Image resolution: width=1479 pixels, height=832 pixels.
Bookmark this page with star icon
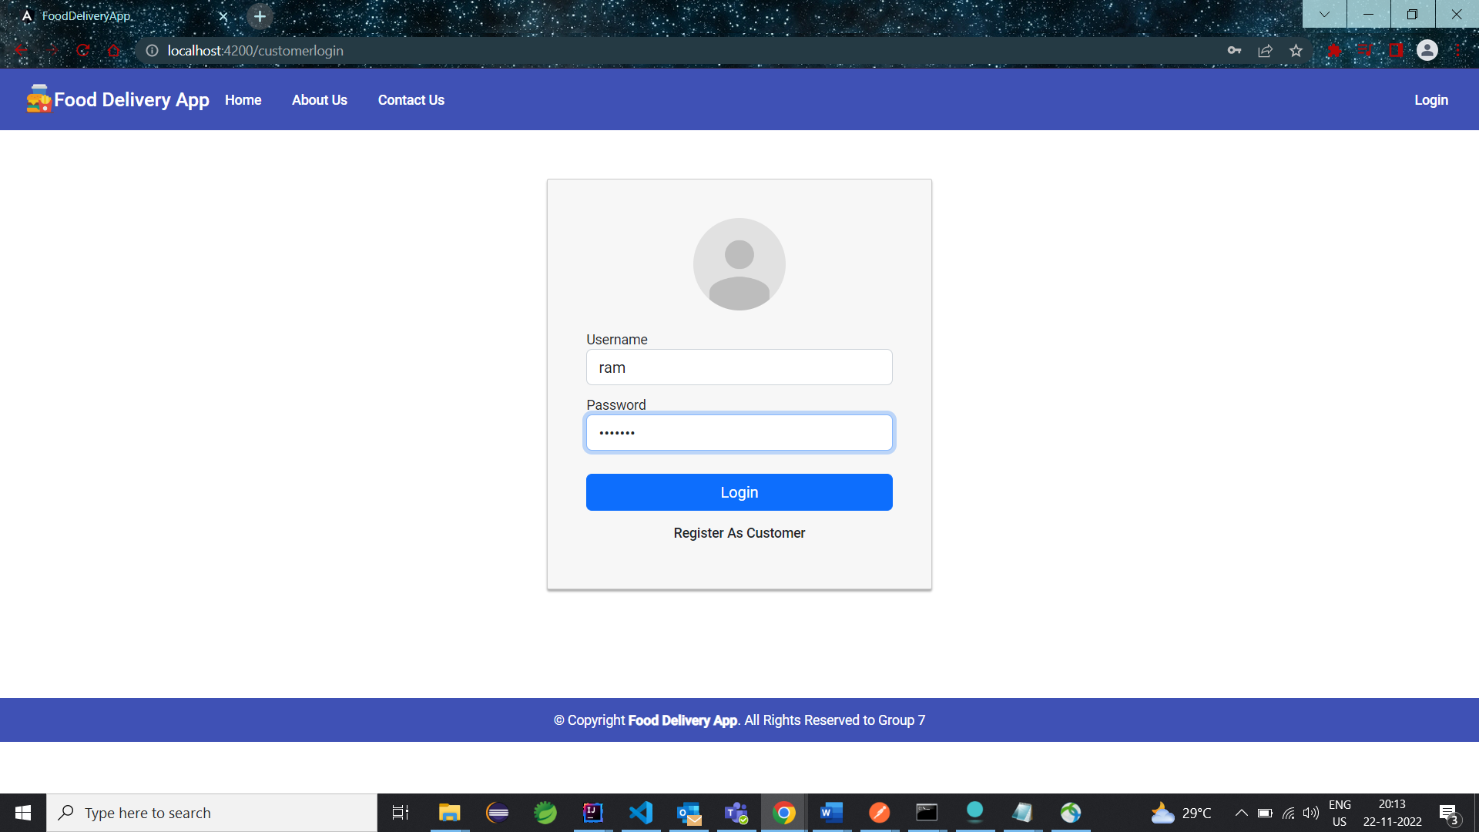coord(1296,51)
